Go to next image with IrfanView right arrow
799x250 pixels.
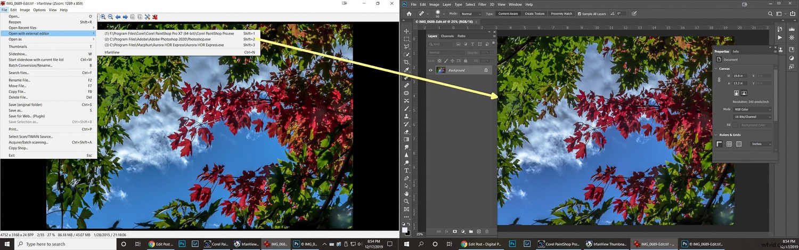coord(125,17)
